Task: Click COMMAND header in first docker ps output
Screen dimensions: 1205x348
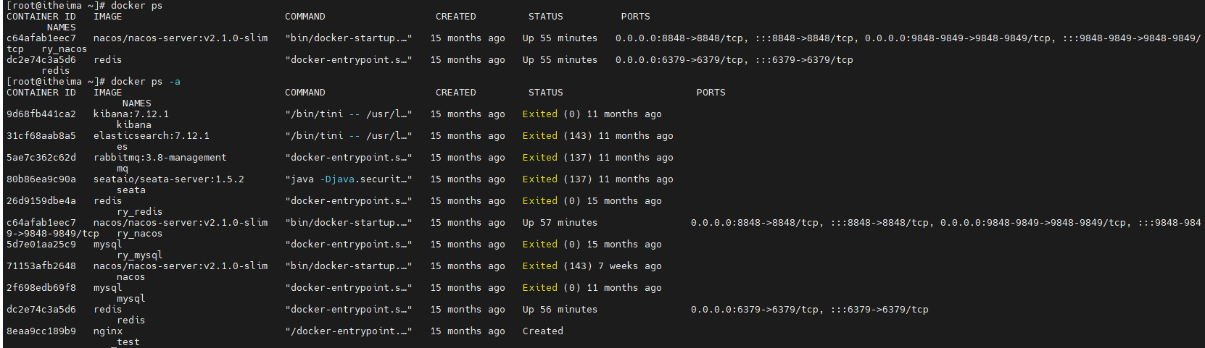Action: pyautogui.click(x=305, y=17)
